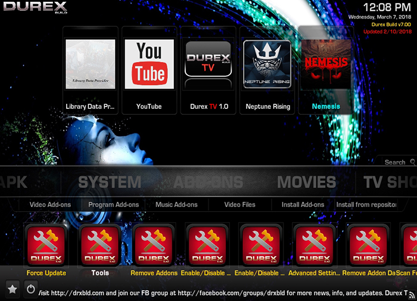Image resolution: width=417 pixels, height=301 pixels.
Task: Open the Video Add-ons submenu
Action: [50, 205]
